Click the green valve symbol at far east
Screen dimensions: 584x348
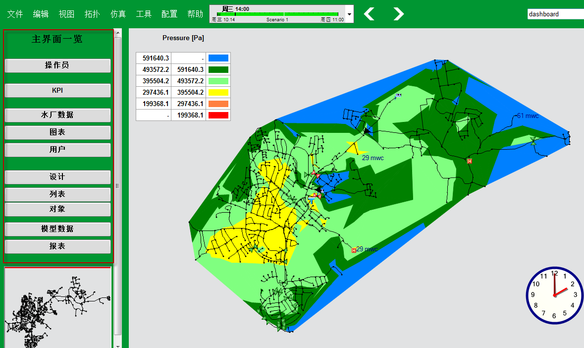[x=533, y=141]
